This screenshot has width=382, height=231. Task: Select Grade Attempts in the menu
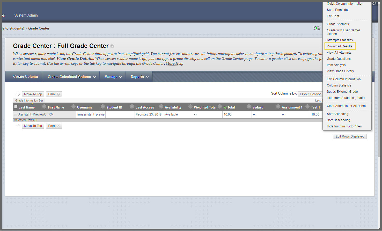coord(338,24)
